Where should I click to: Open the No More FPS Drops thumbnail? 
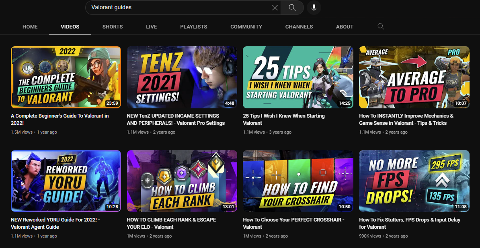tap(414, 181)
